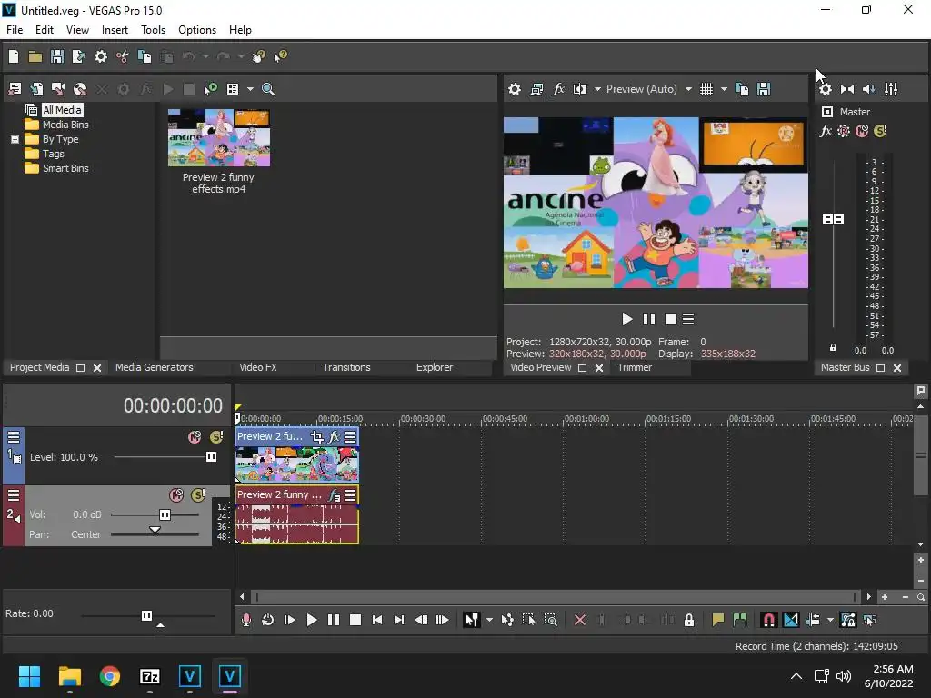Click the Copy icon in the main toolbar

click(145, 56)
